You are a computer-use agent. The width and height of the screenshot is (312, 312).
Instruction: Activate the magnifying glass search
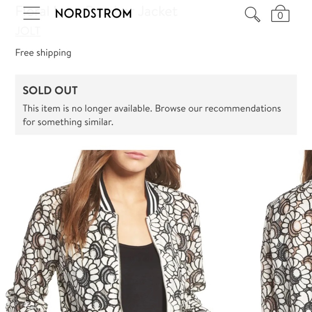[253, 14]
